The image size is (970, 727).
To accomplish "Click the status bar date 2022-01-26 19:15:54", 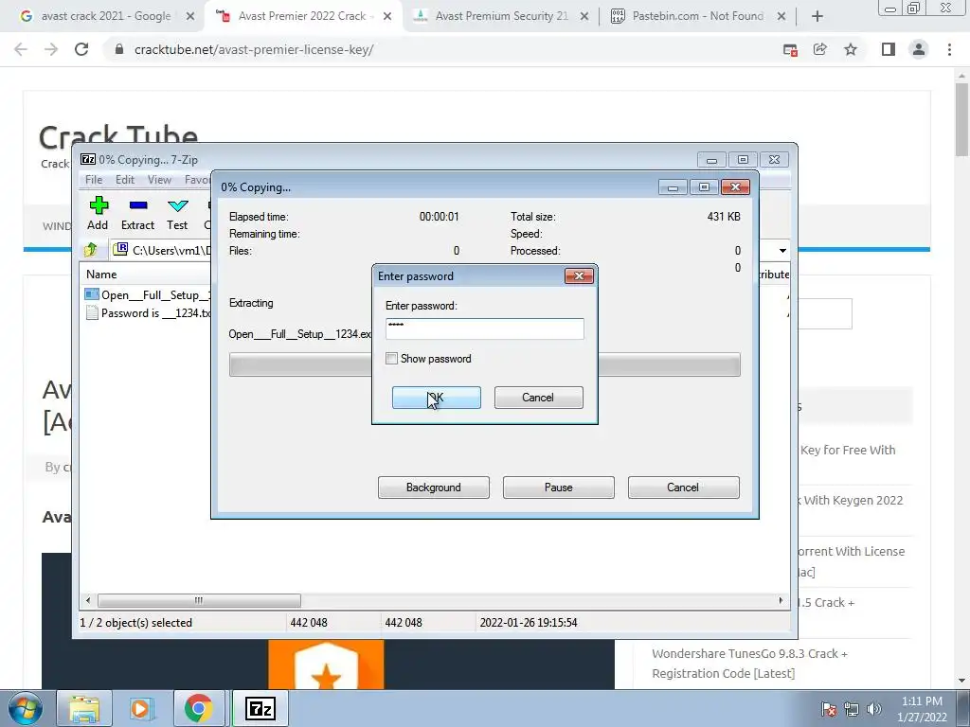I will pos(529,623).
